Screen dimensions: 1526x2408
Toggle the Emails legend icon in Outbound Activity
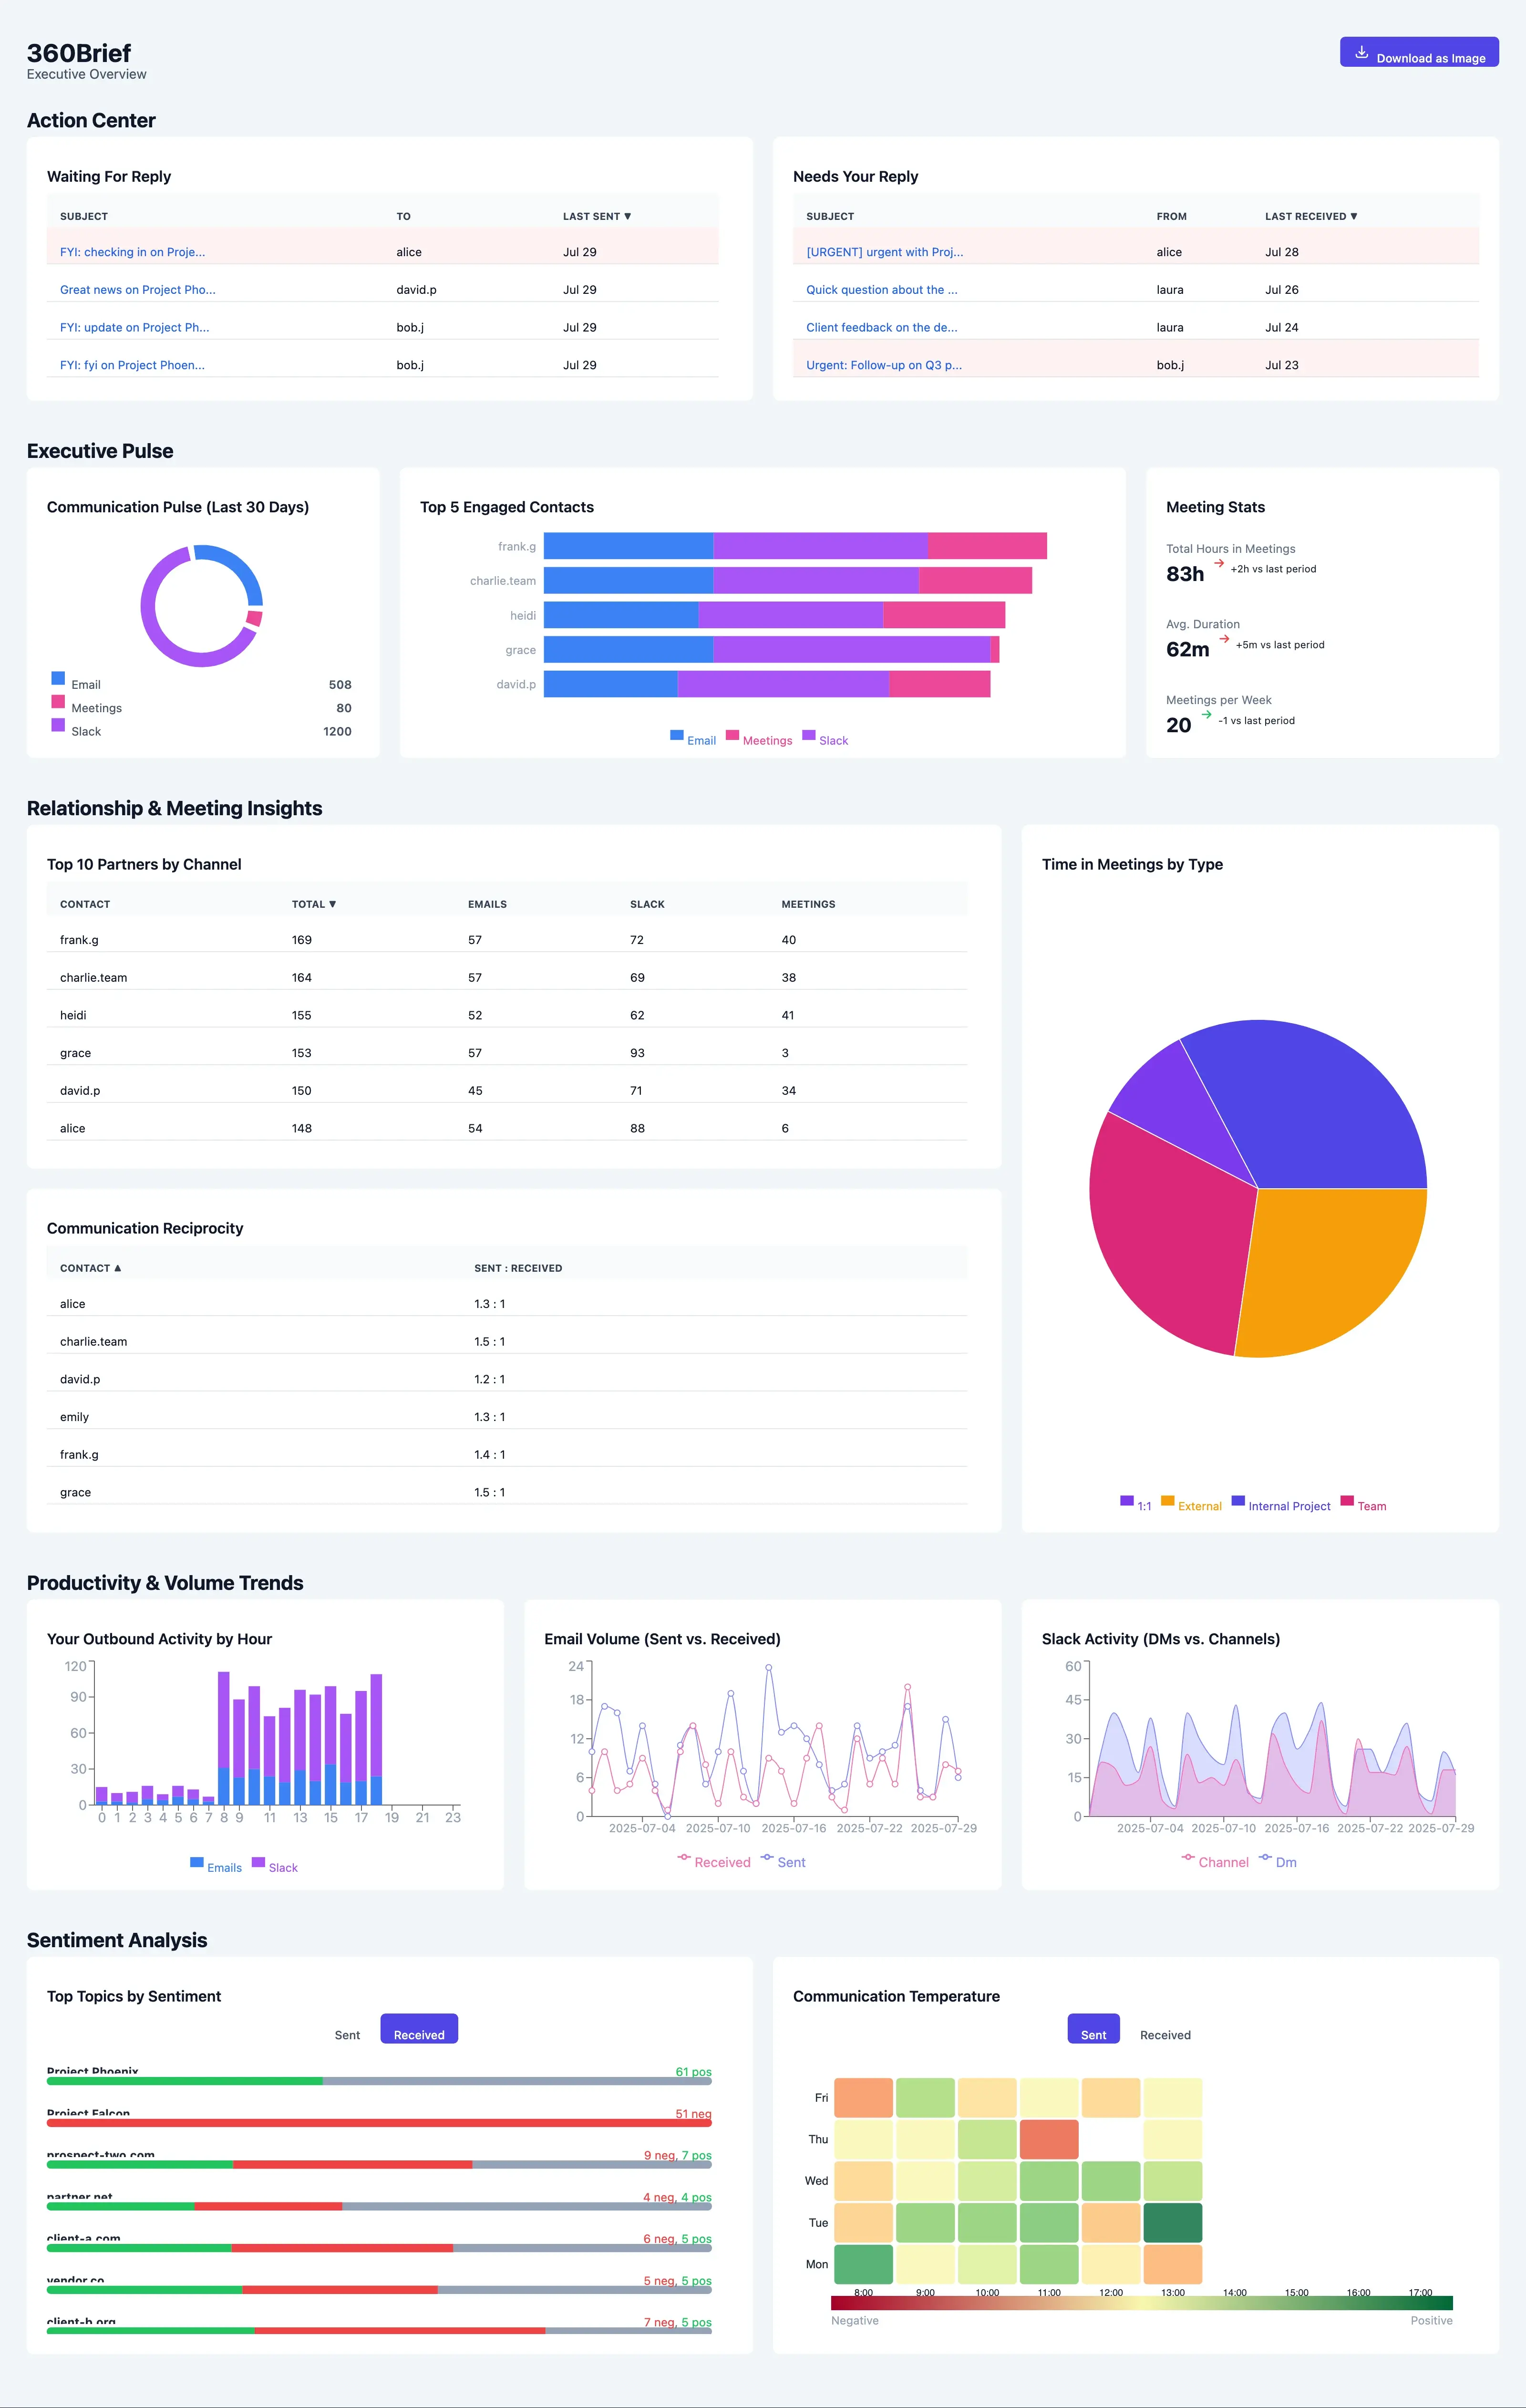coord(197,1862)
